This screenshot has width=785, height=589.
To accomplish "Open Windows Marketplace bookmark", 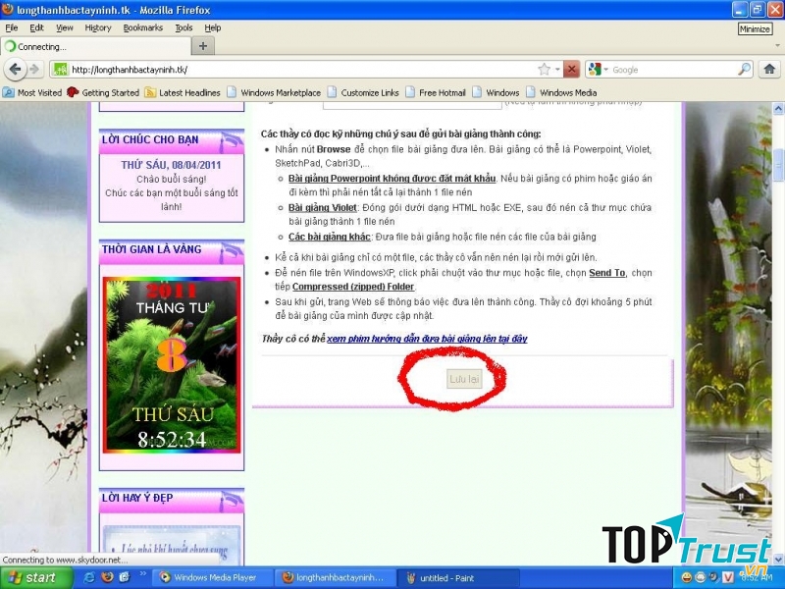I will pos(281,93).
